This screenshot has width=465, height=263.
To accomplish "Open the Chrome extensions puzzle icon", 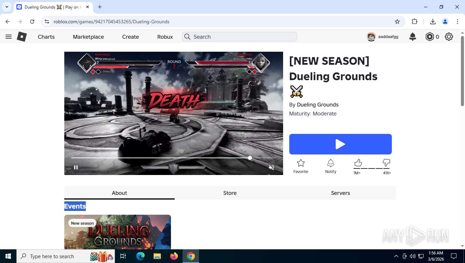I will (414, 22).
